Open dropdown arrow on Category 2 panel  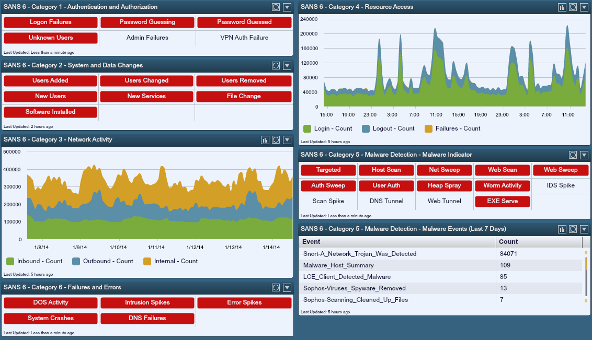tap(287, 66)
